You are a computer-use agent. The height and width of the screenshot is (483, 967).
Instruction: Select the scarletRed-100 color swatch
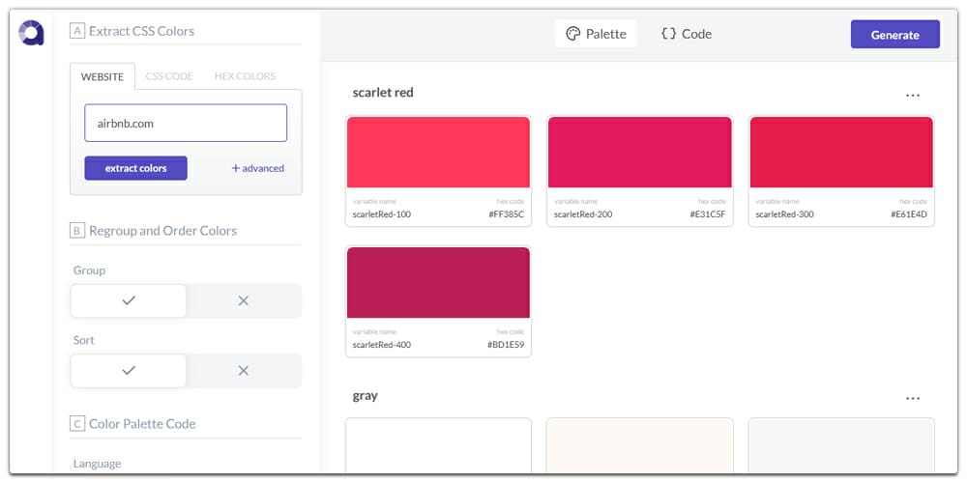[x=438, y=153]
